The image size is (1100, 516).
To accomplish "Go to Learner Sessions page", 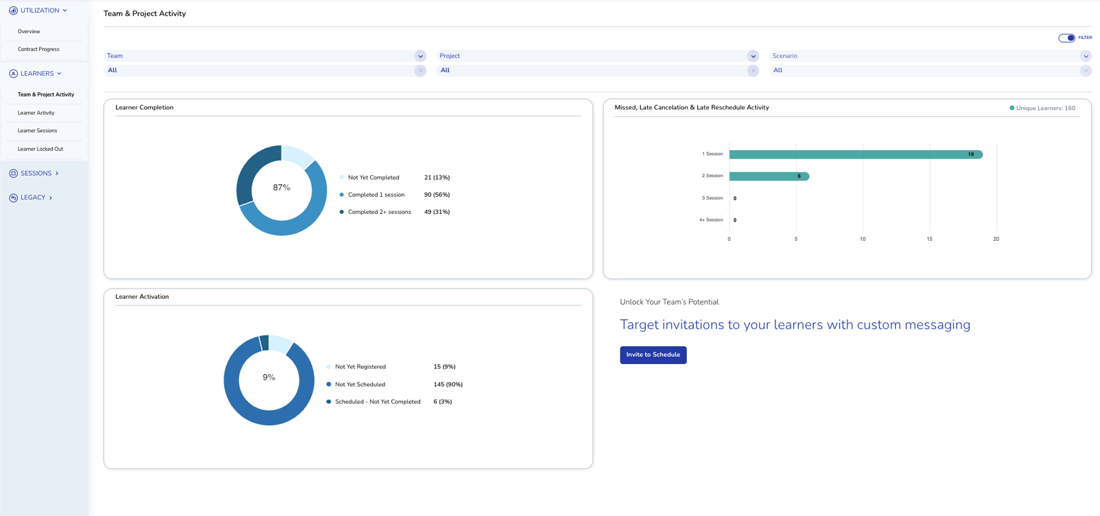I will (37, 131).
